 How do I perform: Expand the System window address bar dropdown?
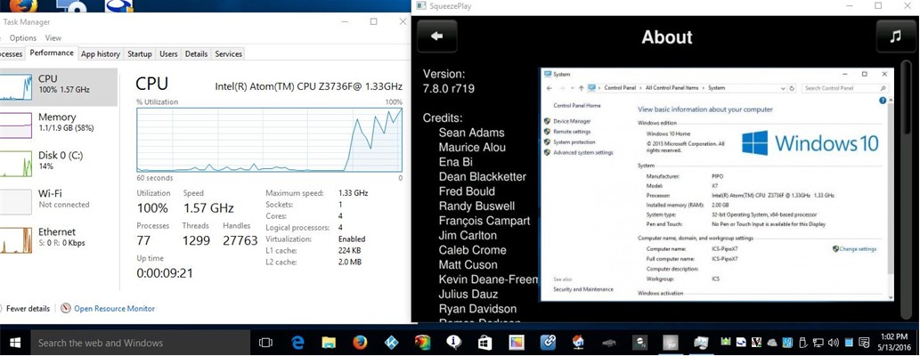pyautogui.click(x=783, y=88)
